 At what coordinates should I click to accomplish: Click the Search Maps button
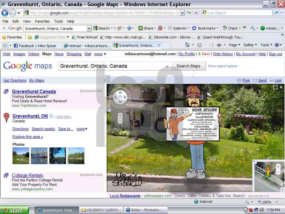188,66
